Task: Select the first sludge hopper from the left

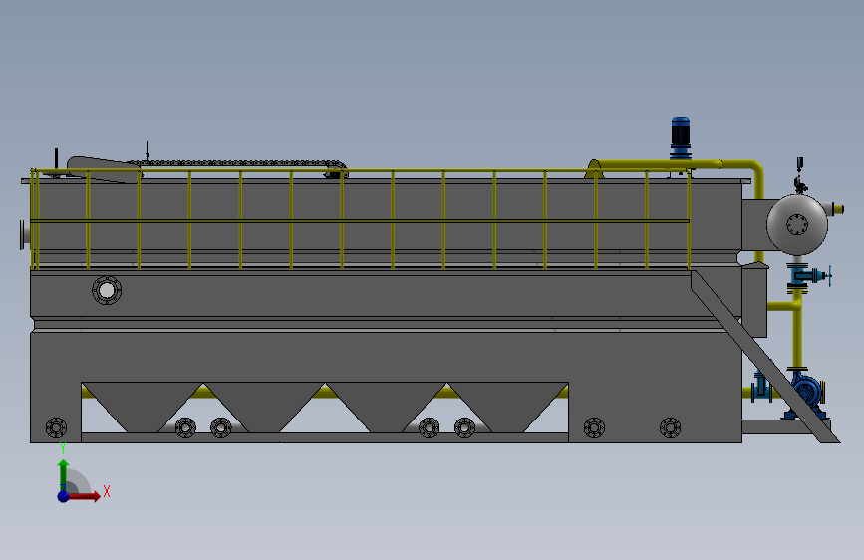Action: (x=143, y=408)
